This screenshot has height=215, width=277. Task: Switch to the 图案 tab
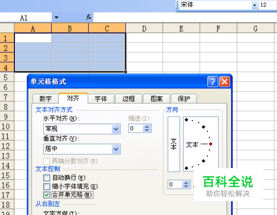coord(156,99)
